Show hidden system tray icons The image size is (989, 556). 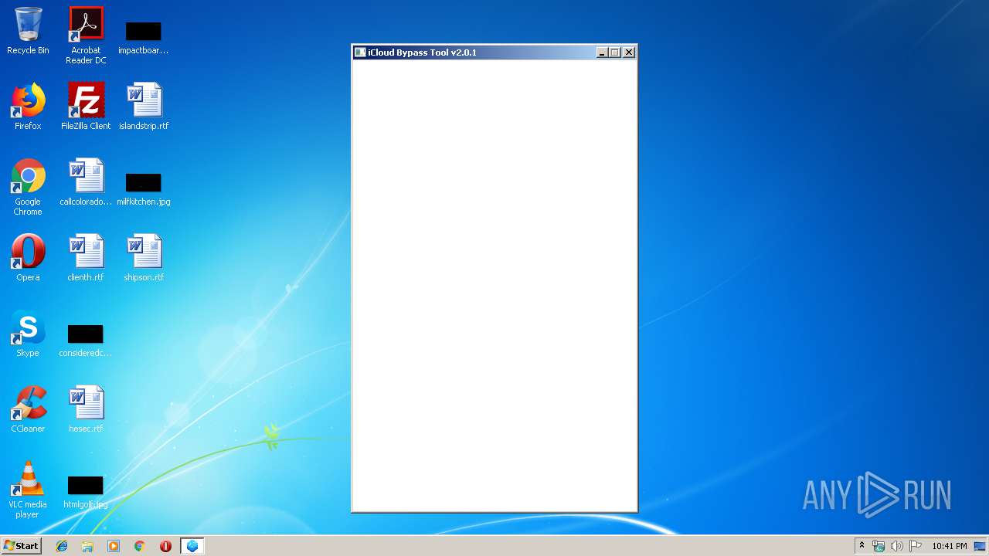click(x=862, y=546)
